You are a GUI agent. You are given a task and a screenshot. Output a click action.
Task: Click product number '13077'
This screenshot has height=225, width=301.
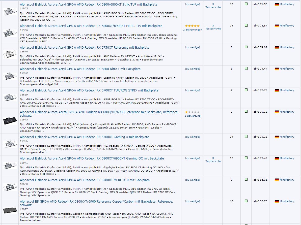click(24, 209)
